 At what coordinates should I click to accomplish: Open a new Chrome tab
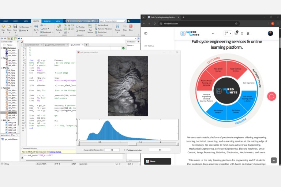(184, 18)
